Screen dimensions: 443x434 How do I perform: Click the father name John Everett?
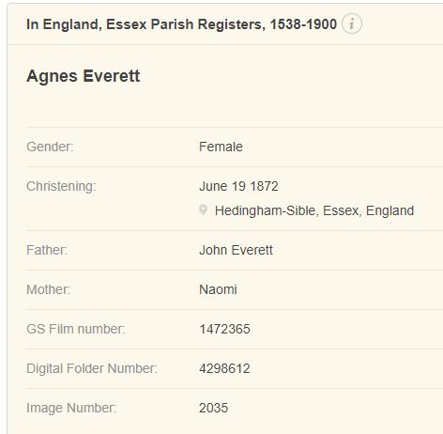tap(236, 250)
